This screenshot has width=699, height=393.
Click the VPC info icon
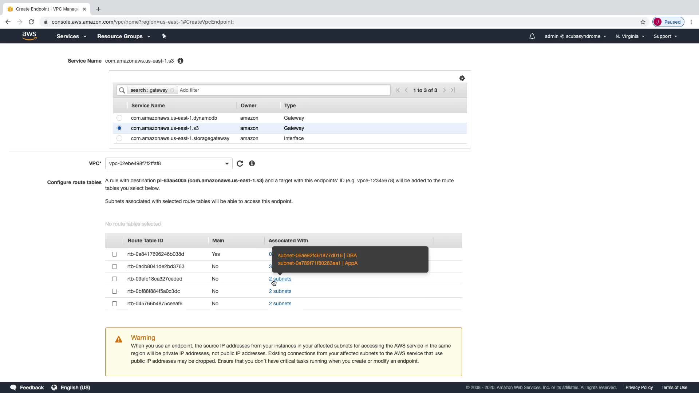click(x=252, y=163)
